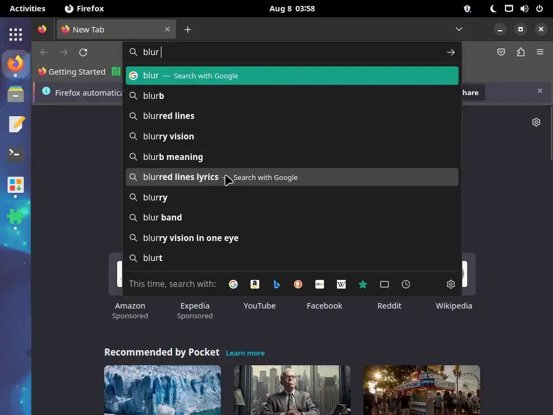Open Firefox application hamburger menu
This screenshot has width=553, height=415.
coord(540,52)
